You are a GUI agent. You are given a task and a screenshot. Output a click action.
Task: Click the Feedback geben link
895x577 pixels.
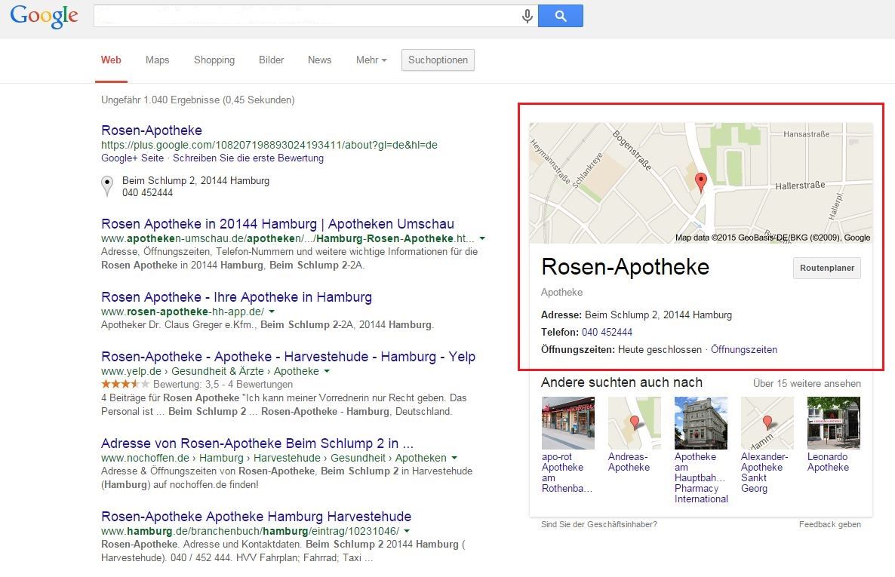(830, 524)
